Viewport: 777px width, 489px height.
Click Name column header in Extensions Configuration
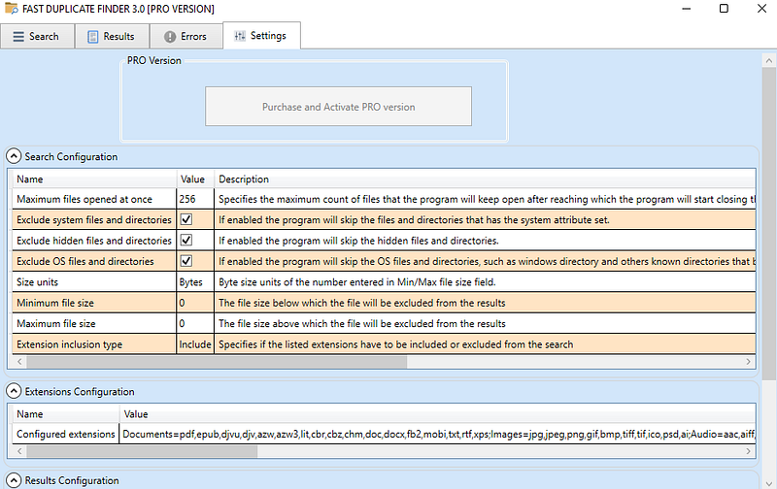(66, 414)
